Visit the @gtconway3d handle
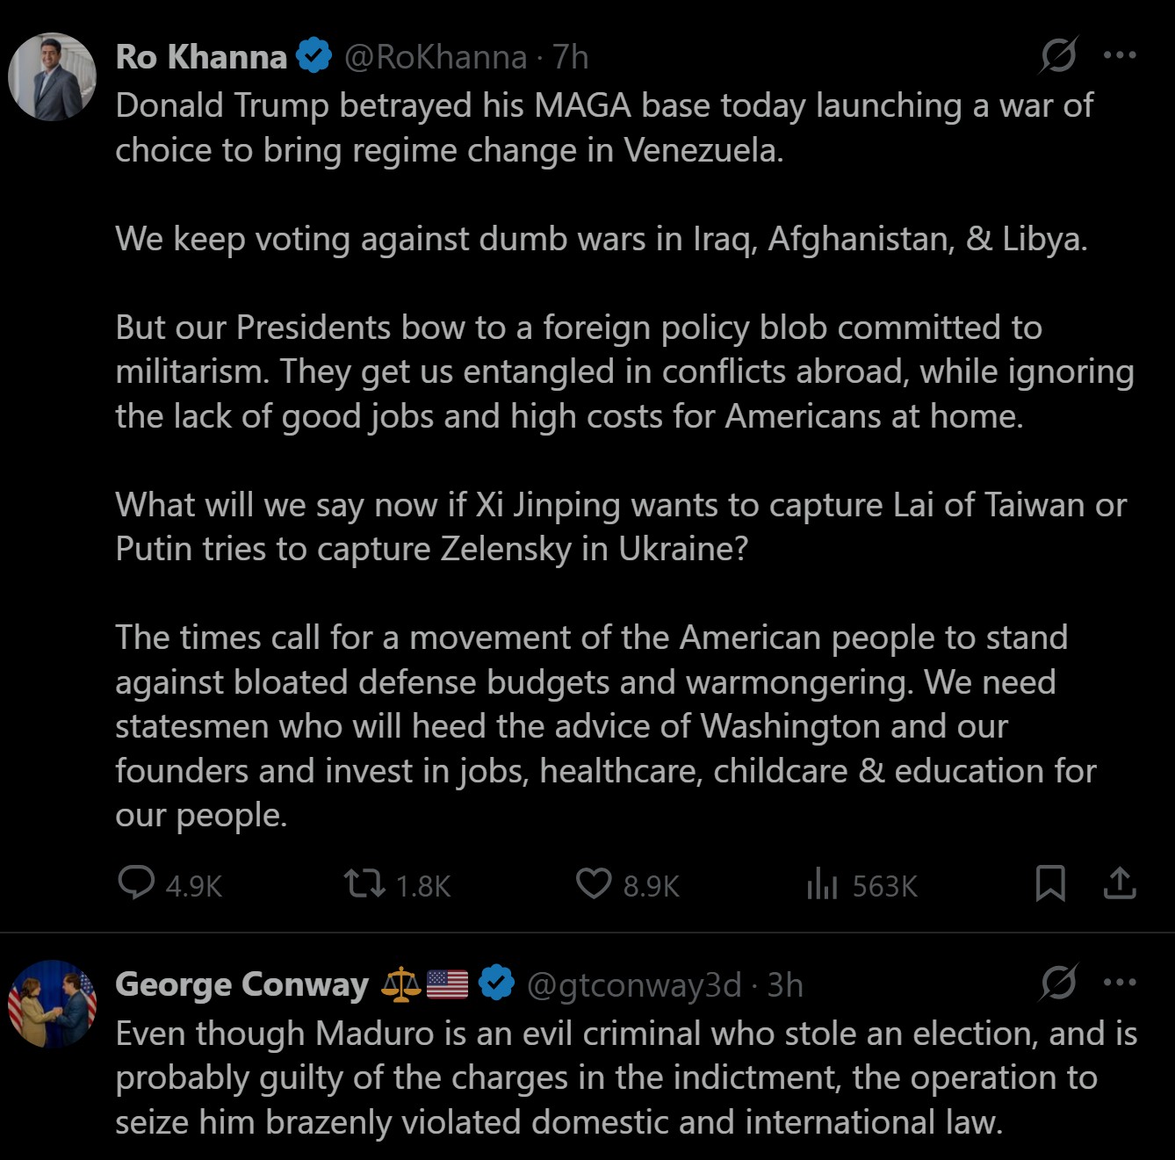The image size is (1175, 1160). click(634, 985)
